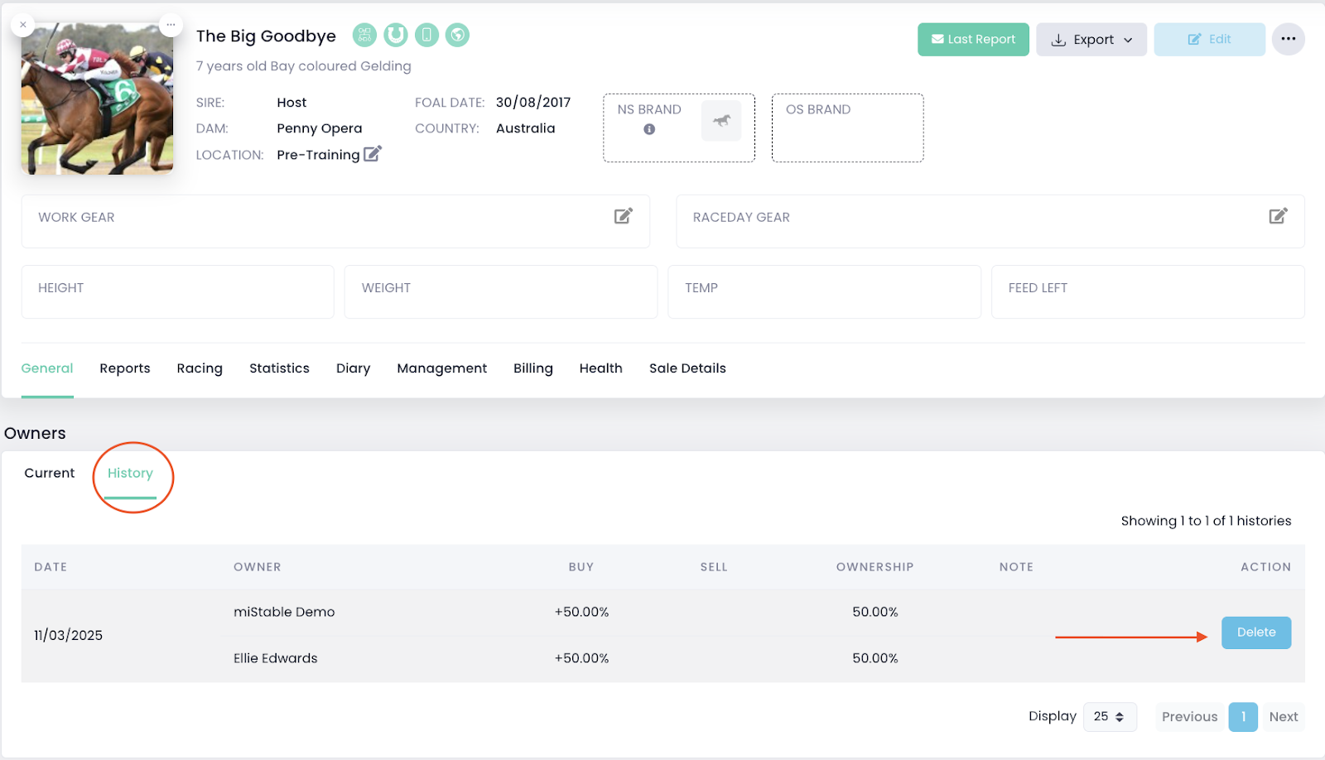Click the horse icon in NS Brand box
Image resolution: width=1325 pixels, height=760 pixels.
721,121
